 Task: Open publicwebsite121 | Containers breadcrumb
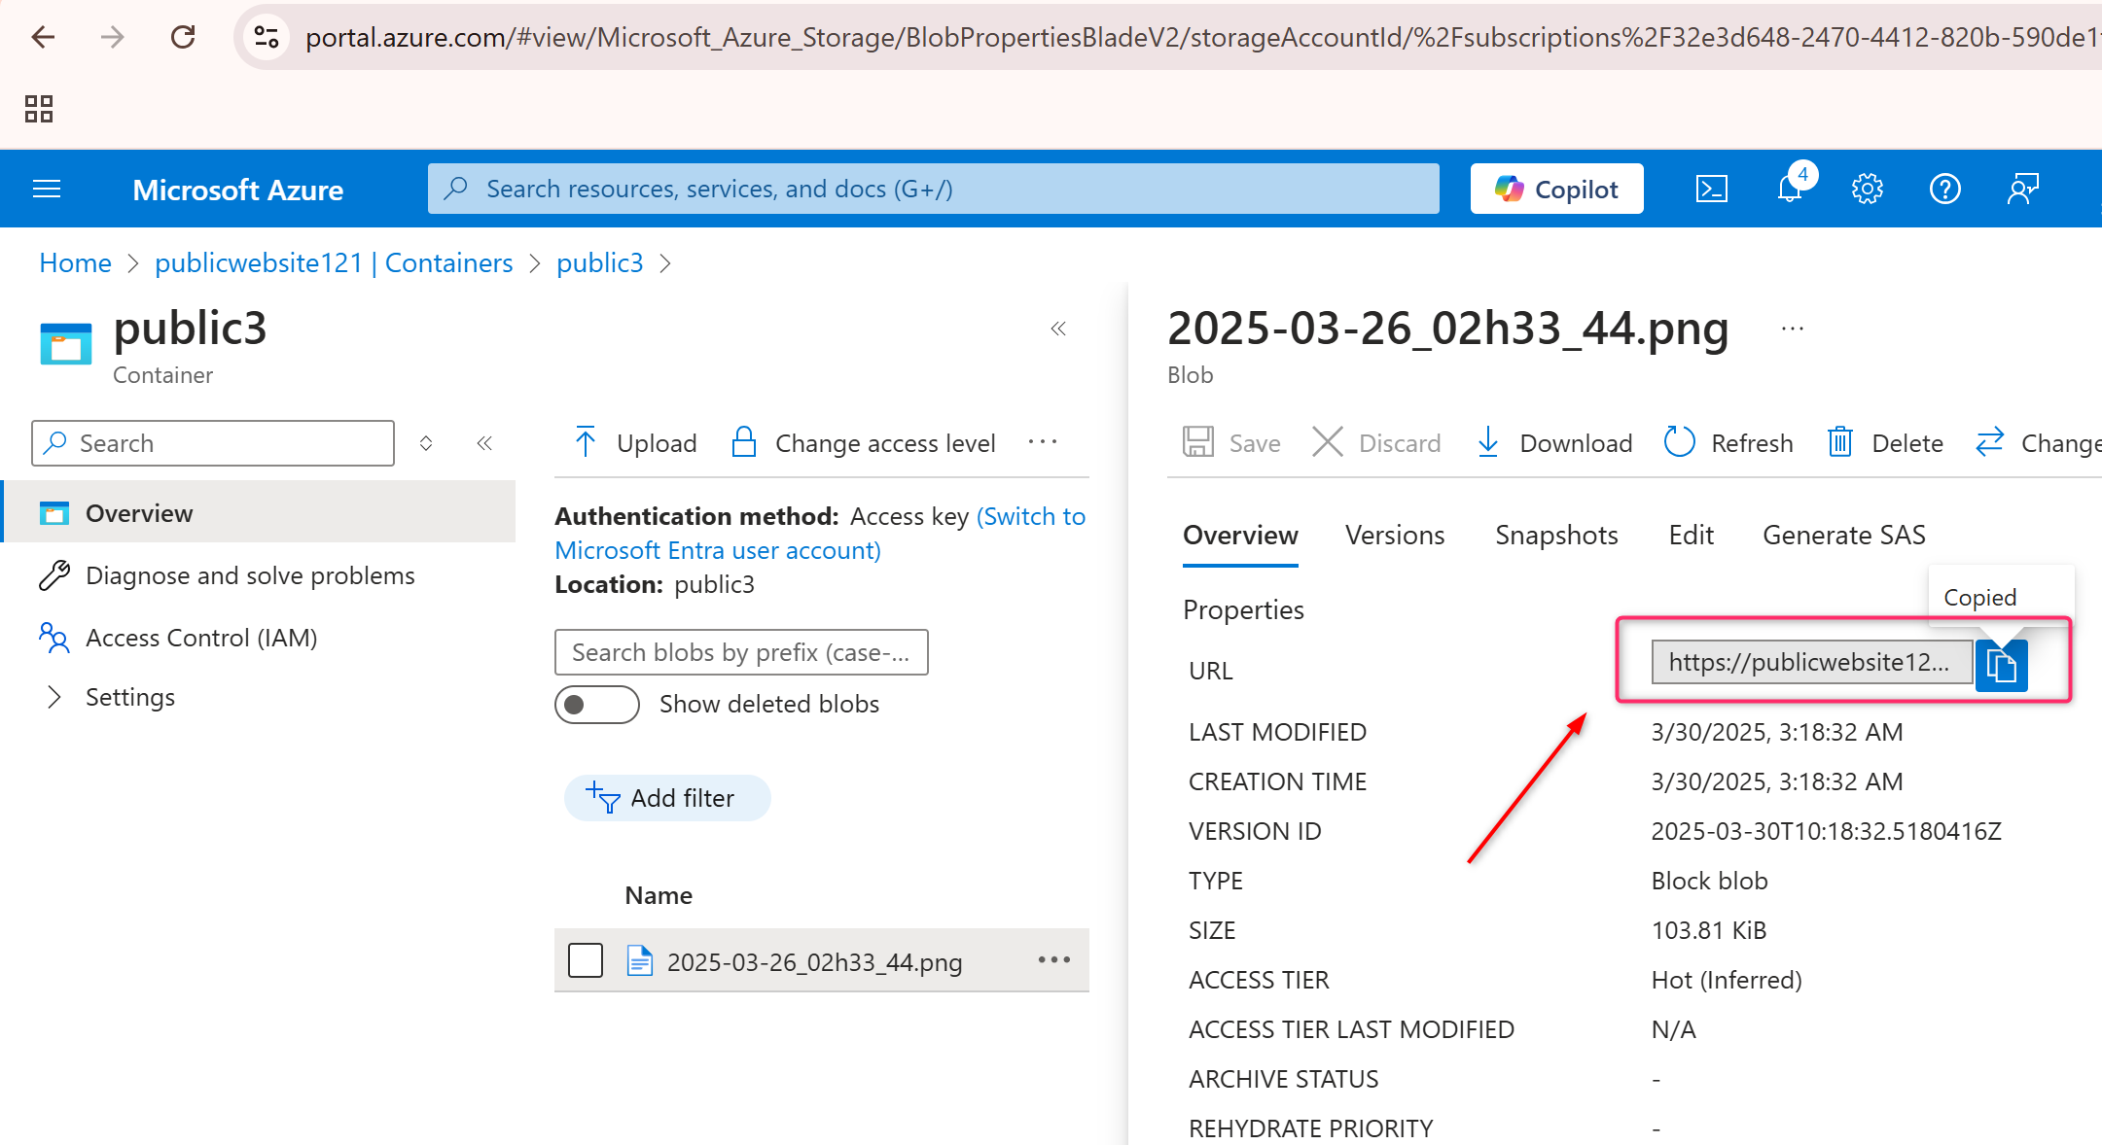tap(334, 262)
